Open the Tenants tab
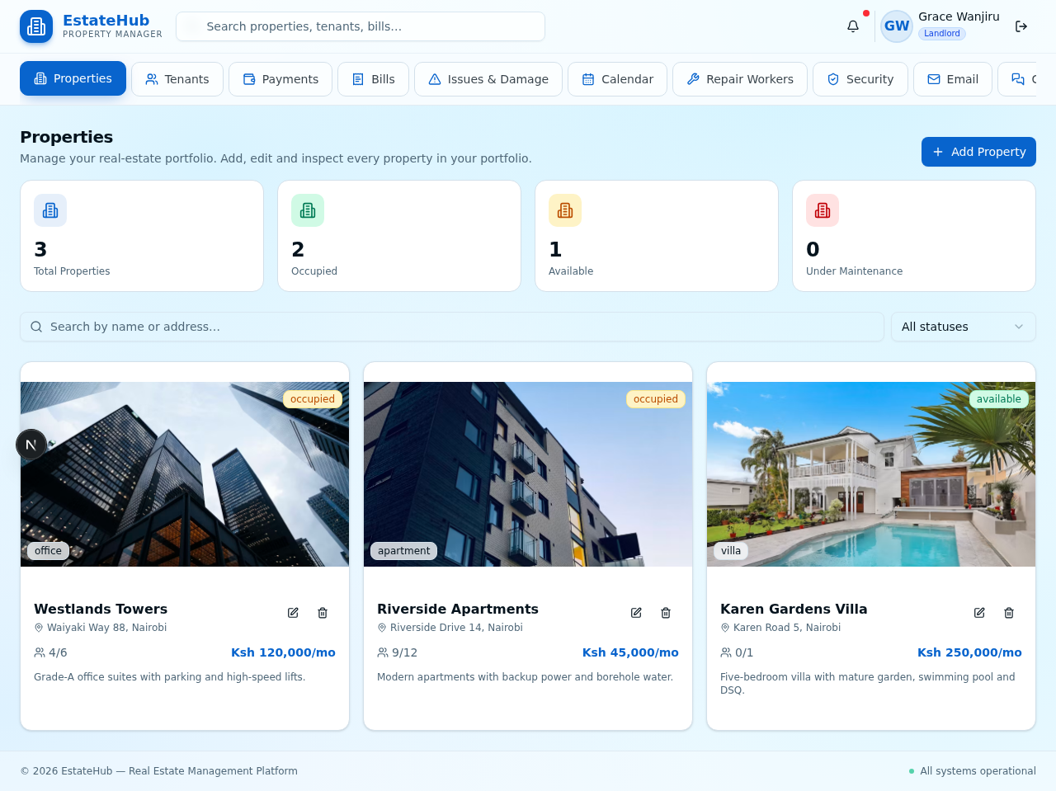This screenshot has height=791, width=1056. pyautogui.click(x=177, y=79)
